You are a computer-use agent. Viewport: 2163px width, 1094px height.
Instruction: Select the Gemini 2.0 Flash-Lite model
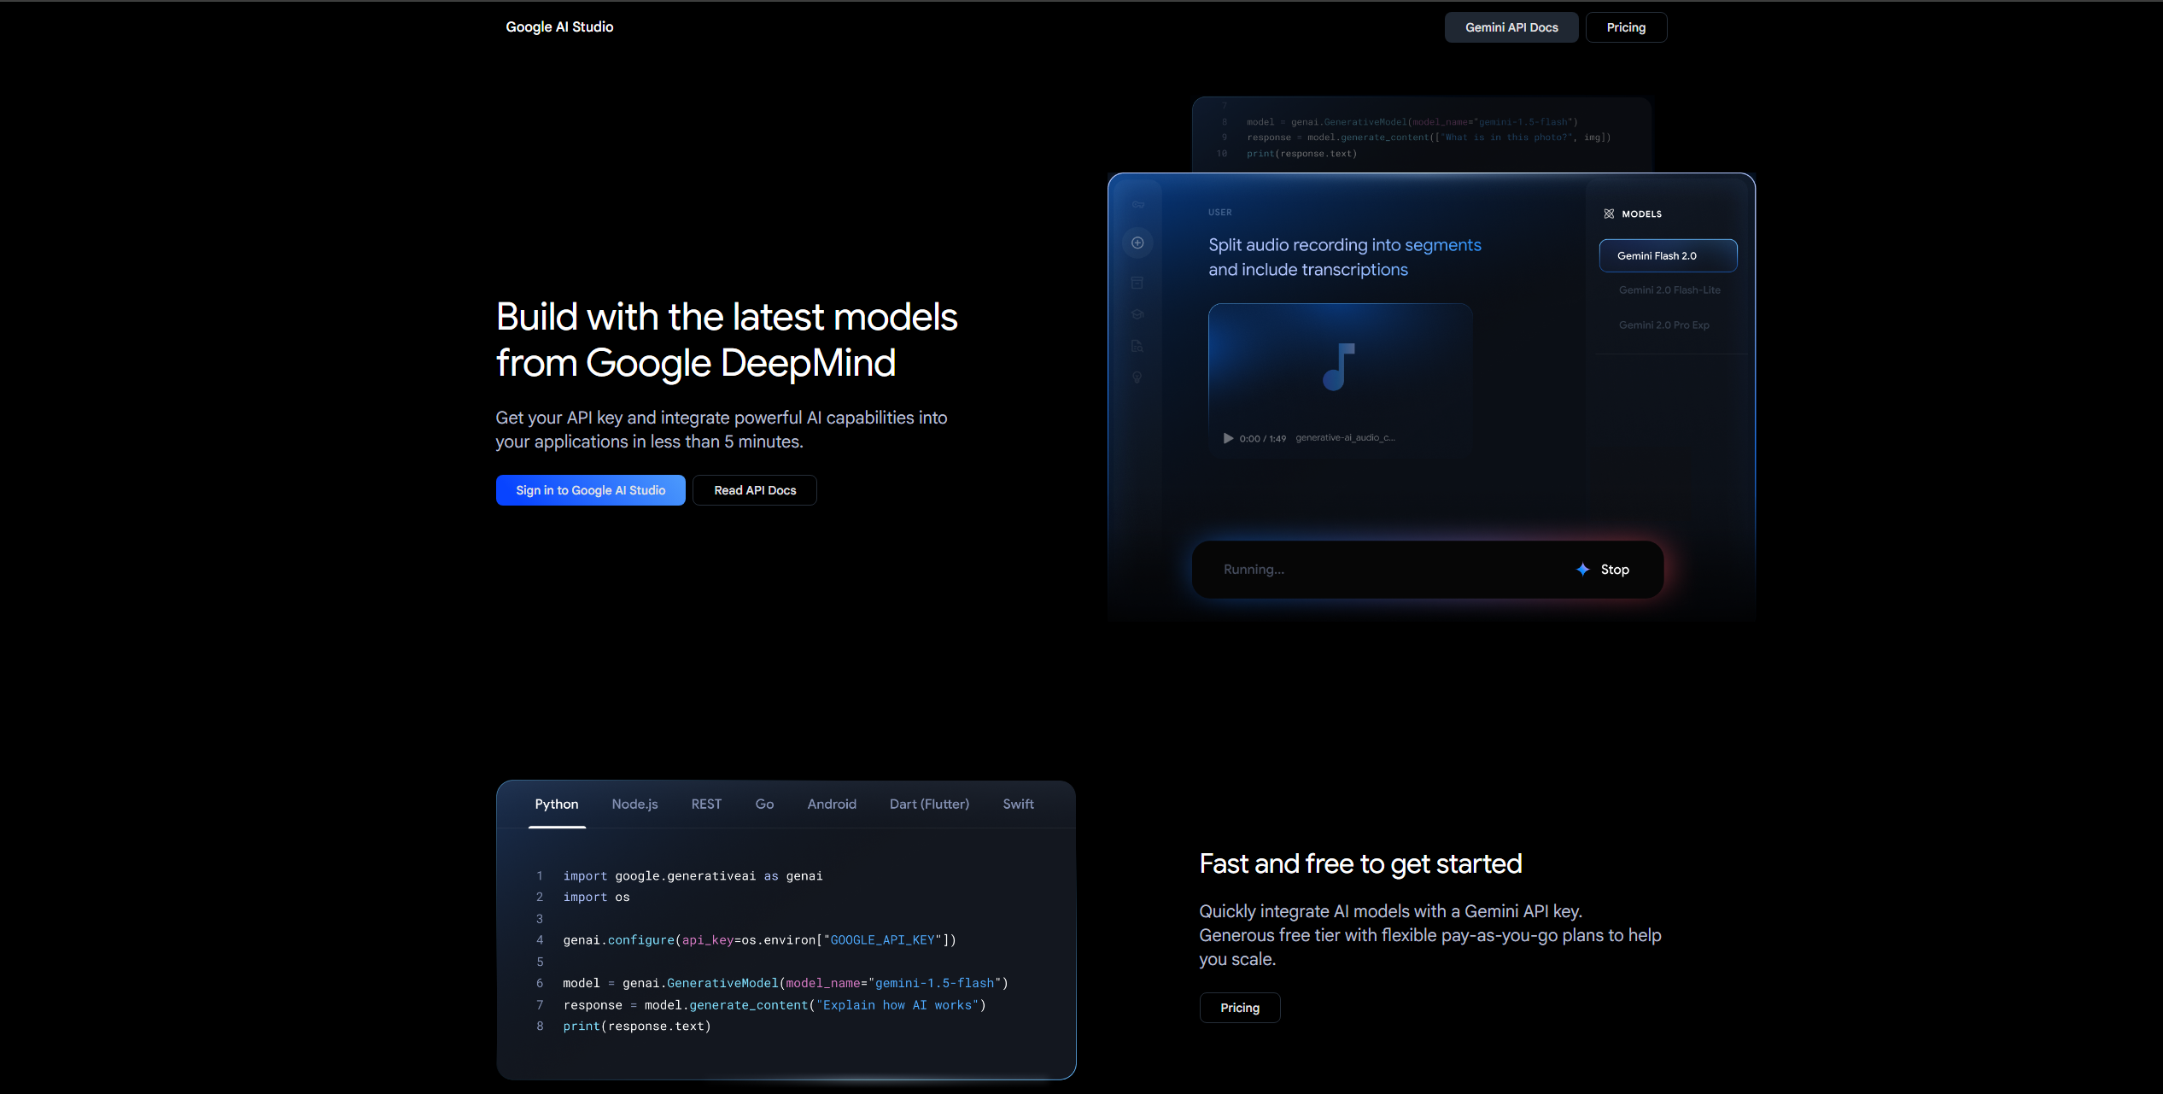point(1669,290)
